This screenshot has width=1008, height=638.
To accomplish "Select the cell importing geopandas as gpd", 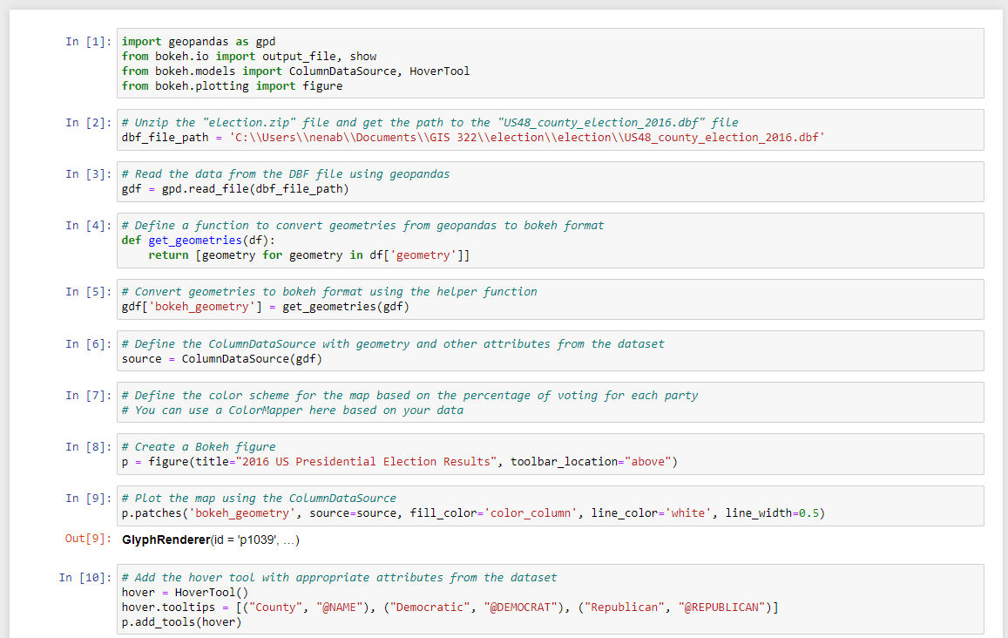I will pyautogui.click(x=348, y=63).
